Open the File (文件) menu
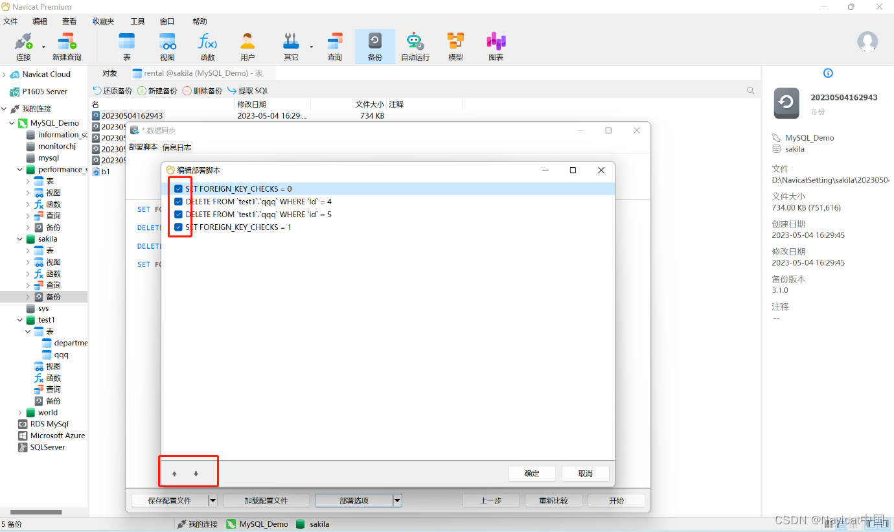The height and width of the screenshot is (532, 894). (x=10, y=21)
